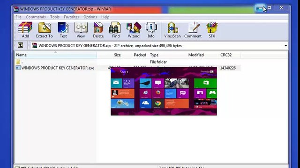Viewport: 300px width, 168px height.
Task: Launch the Wizard tool
Action: [x=134, y=30]
